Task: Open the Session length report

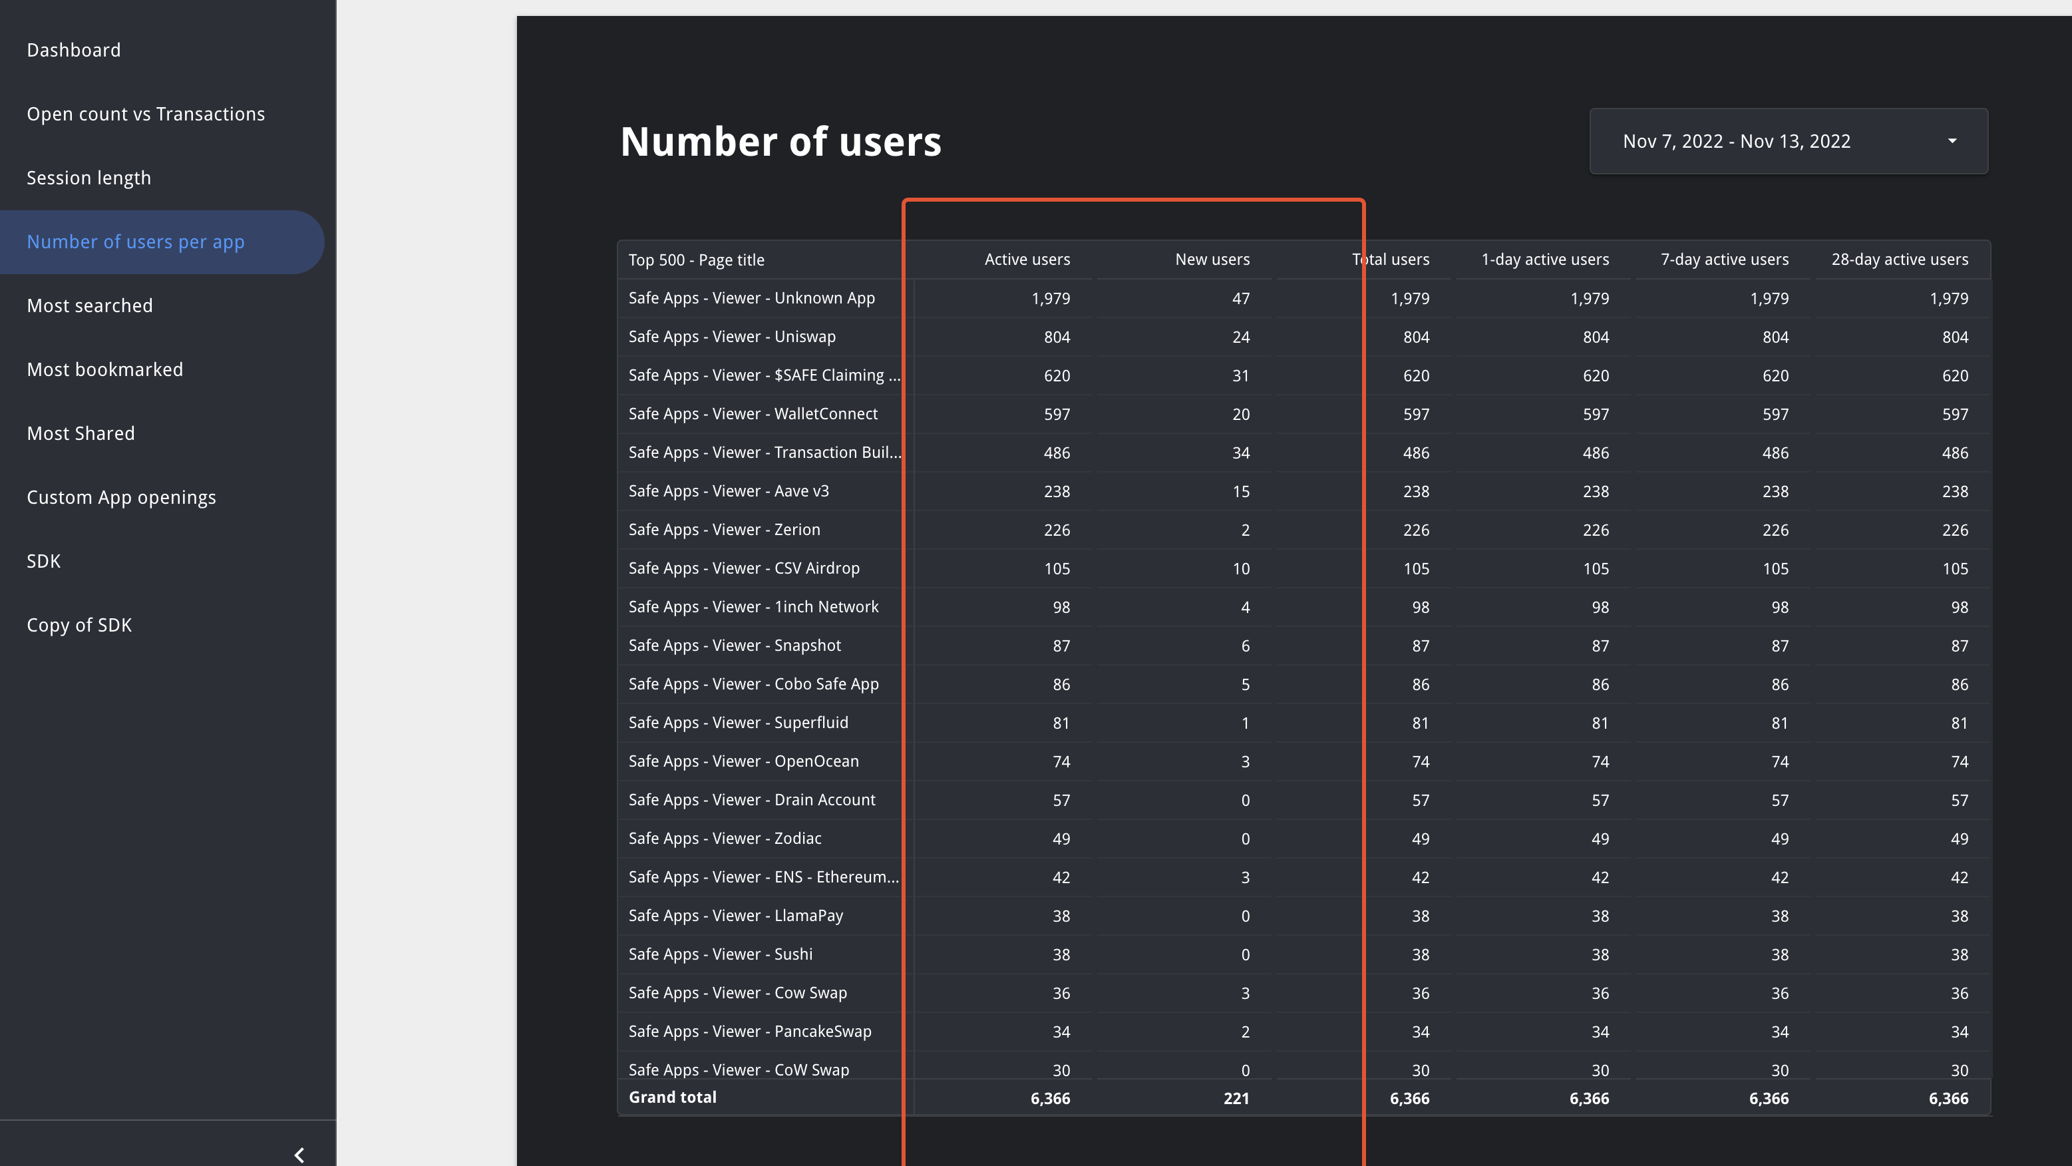Action: coord(88,177)
